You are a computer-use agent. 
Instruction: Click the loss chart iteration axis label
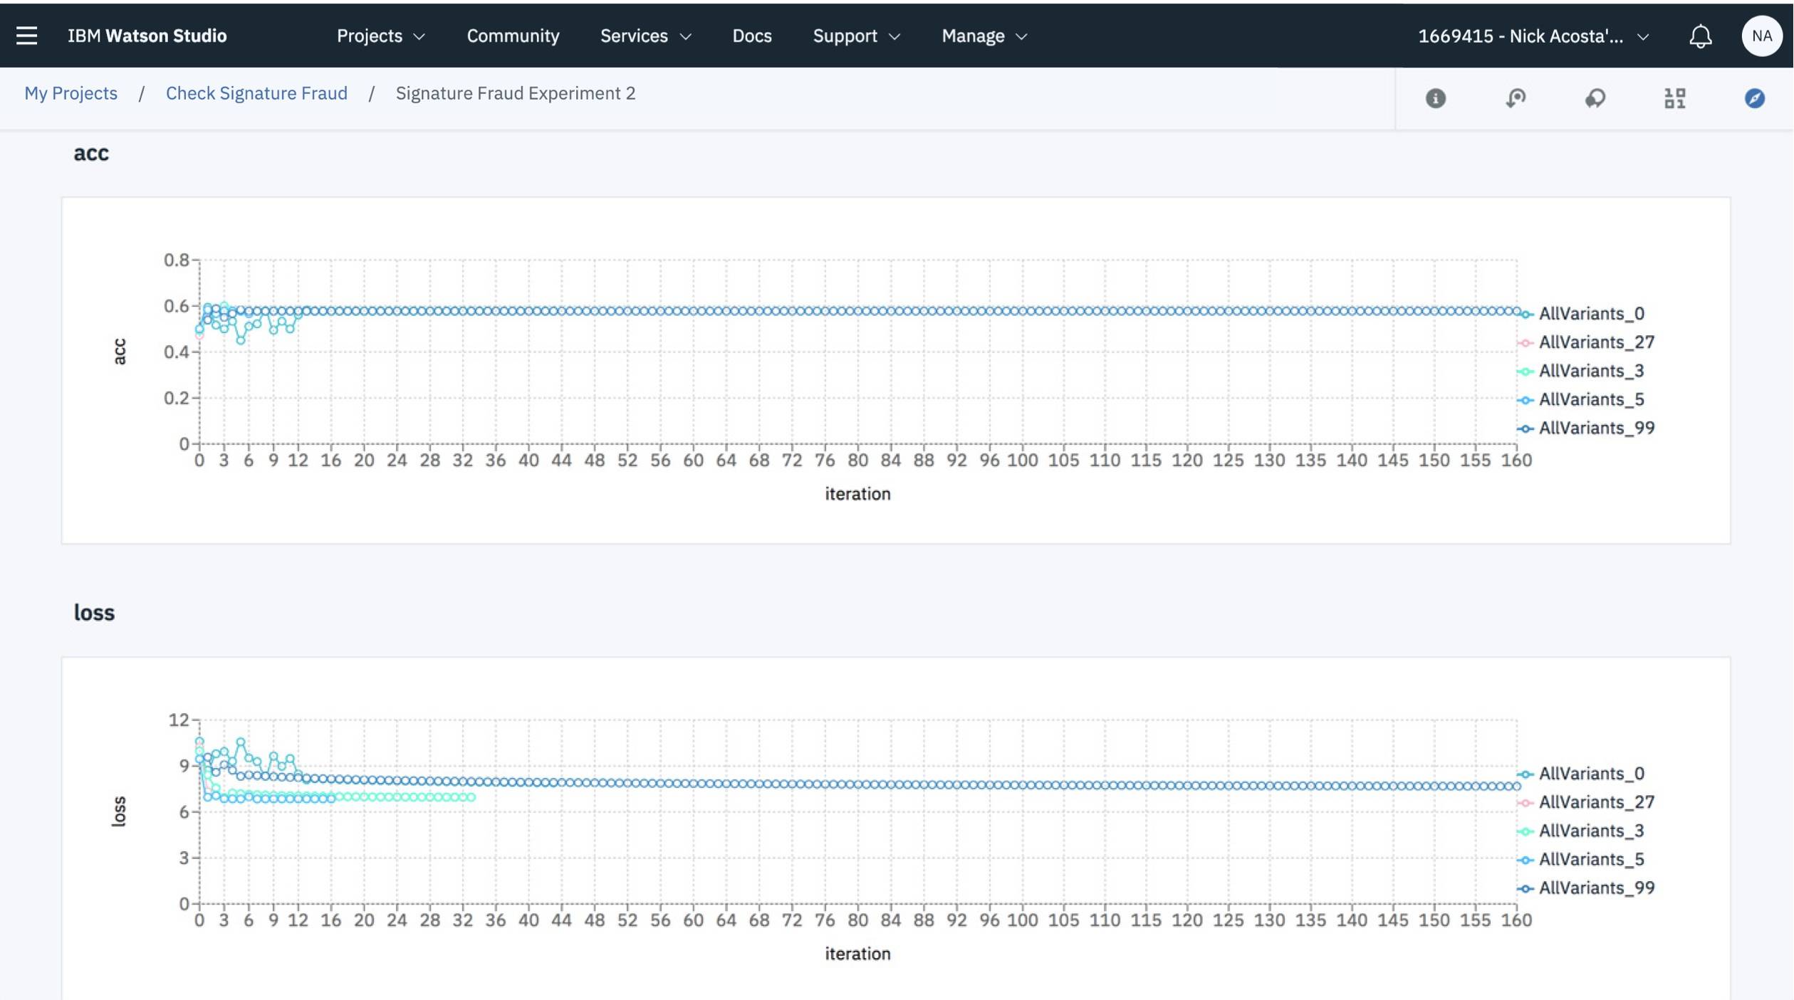coord(857,954)
